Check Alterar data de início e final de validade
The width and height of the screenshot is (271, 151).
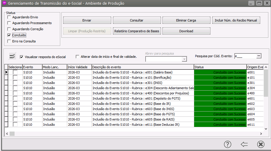tap(77, 57)
